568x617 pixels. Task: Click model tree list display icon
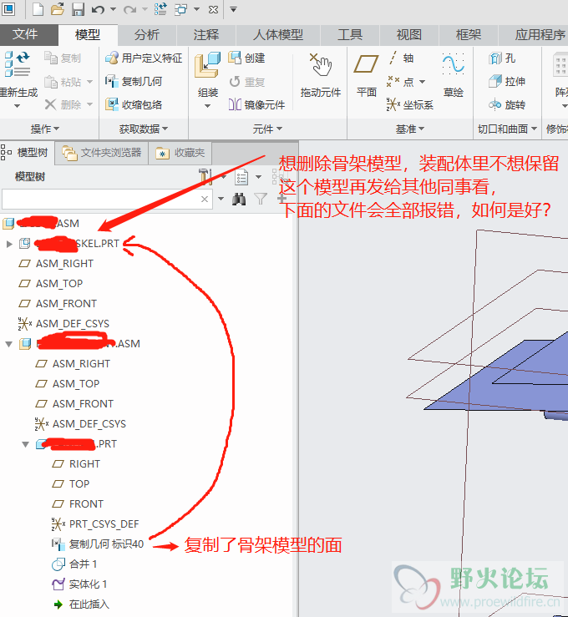tap(241, 177)
